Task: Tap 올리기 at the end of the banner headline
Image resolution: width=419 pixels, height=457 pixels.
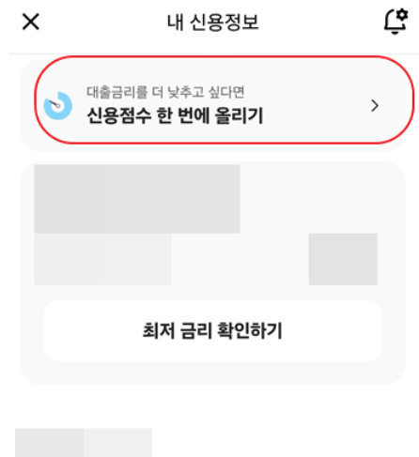Action: (239, 115)
